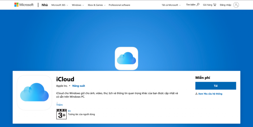Click the user account avatar icon
The height and width of the screenshot is (127, 253).
236,5
